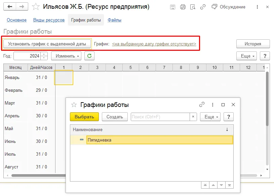Click the year input field showing 2024

point(27,56)
